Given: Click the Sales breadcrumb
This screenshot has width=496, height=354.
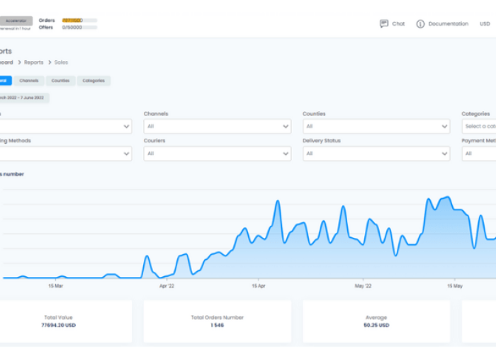Looking at the screenshot, I should pos(61,62).
